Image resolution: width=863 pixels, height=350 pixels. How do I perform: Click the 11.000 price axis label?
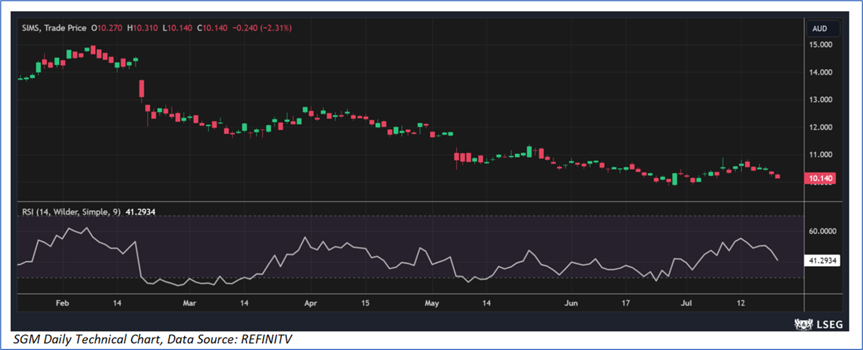[820, 155]
